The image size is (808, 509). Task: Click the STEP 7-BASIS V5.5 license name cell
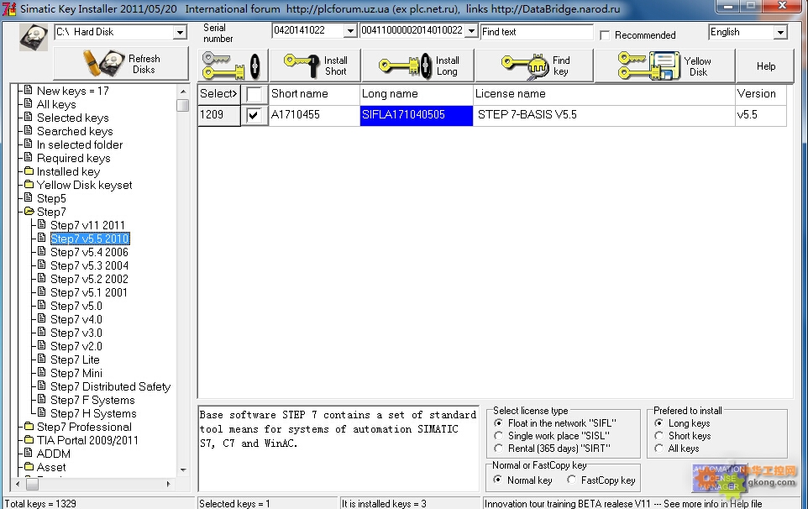[x=604, y=115]
